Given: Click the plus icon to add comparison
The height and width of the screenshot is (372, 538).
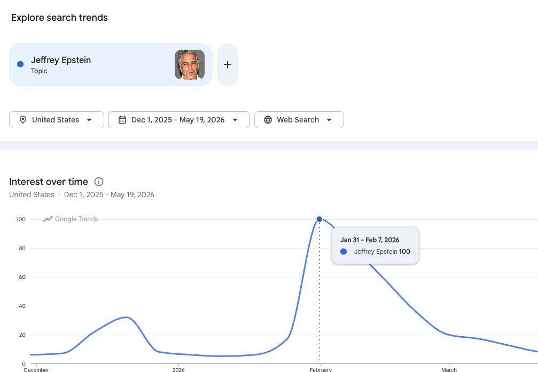Looking at the screenshot, I should (x=228, y=65).
